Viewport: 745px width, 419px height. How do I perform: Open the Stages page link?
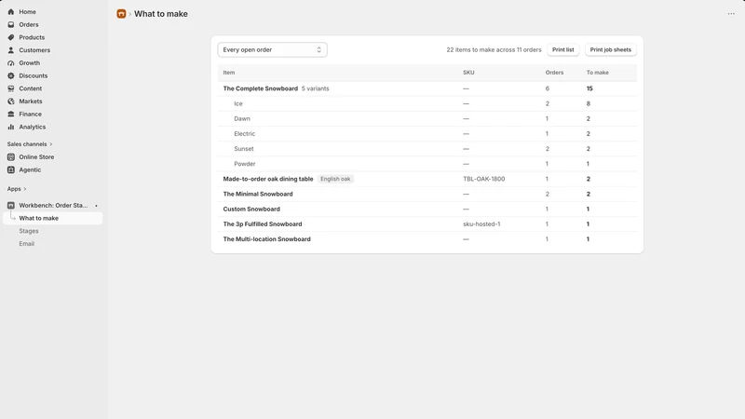pos(29,231)
